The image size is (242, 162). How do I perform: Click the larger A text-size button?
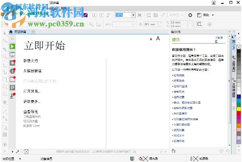coord(158,38)
